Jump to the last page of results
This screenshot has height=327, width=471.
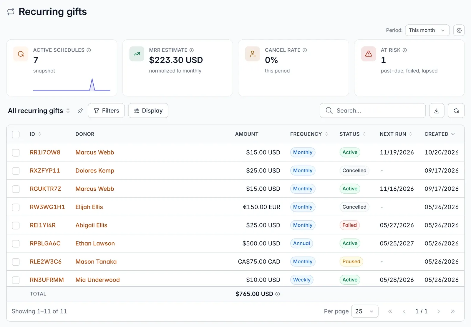coord(453,311)
